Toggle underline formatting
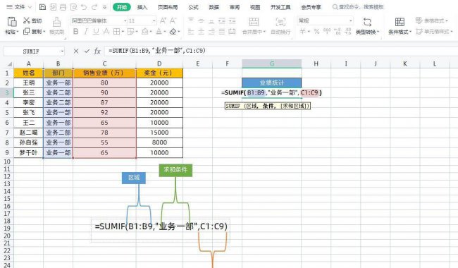The width and height of the screenshot is (458, 268). tap(96, 31)
